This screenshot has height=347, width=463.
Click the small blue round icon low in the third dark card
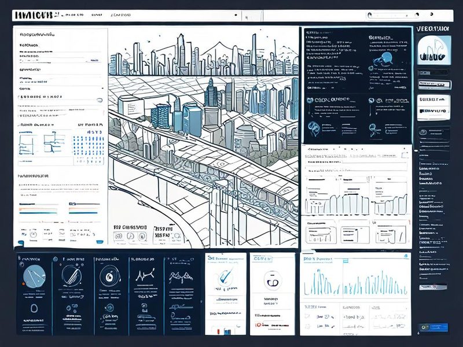[109, 308]
